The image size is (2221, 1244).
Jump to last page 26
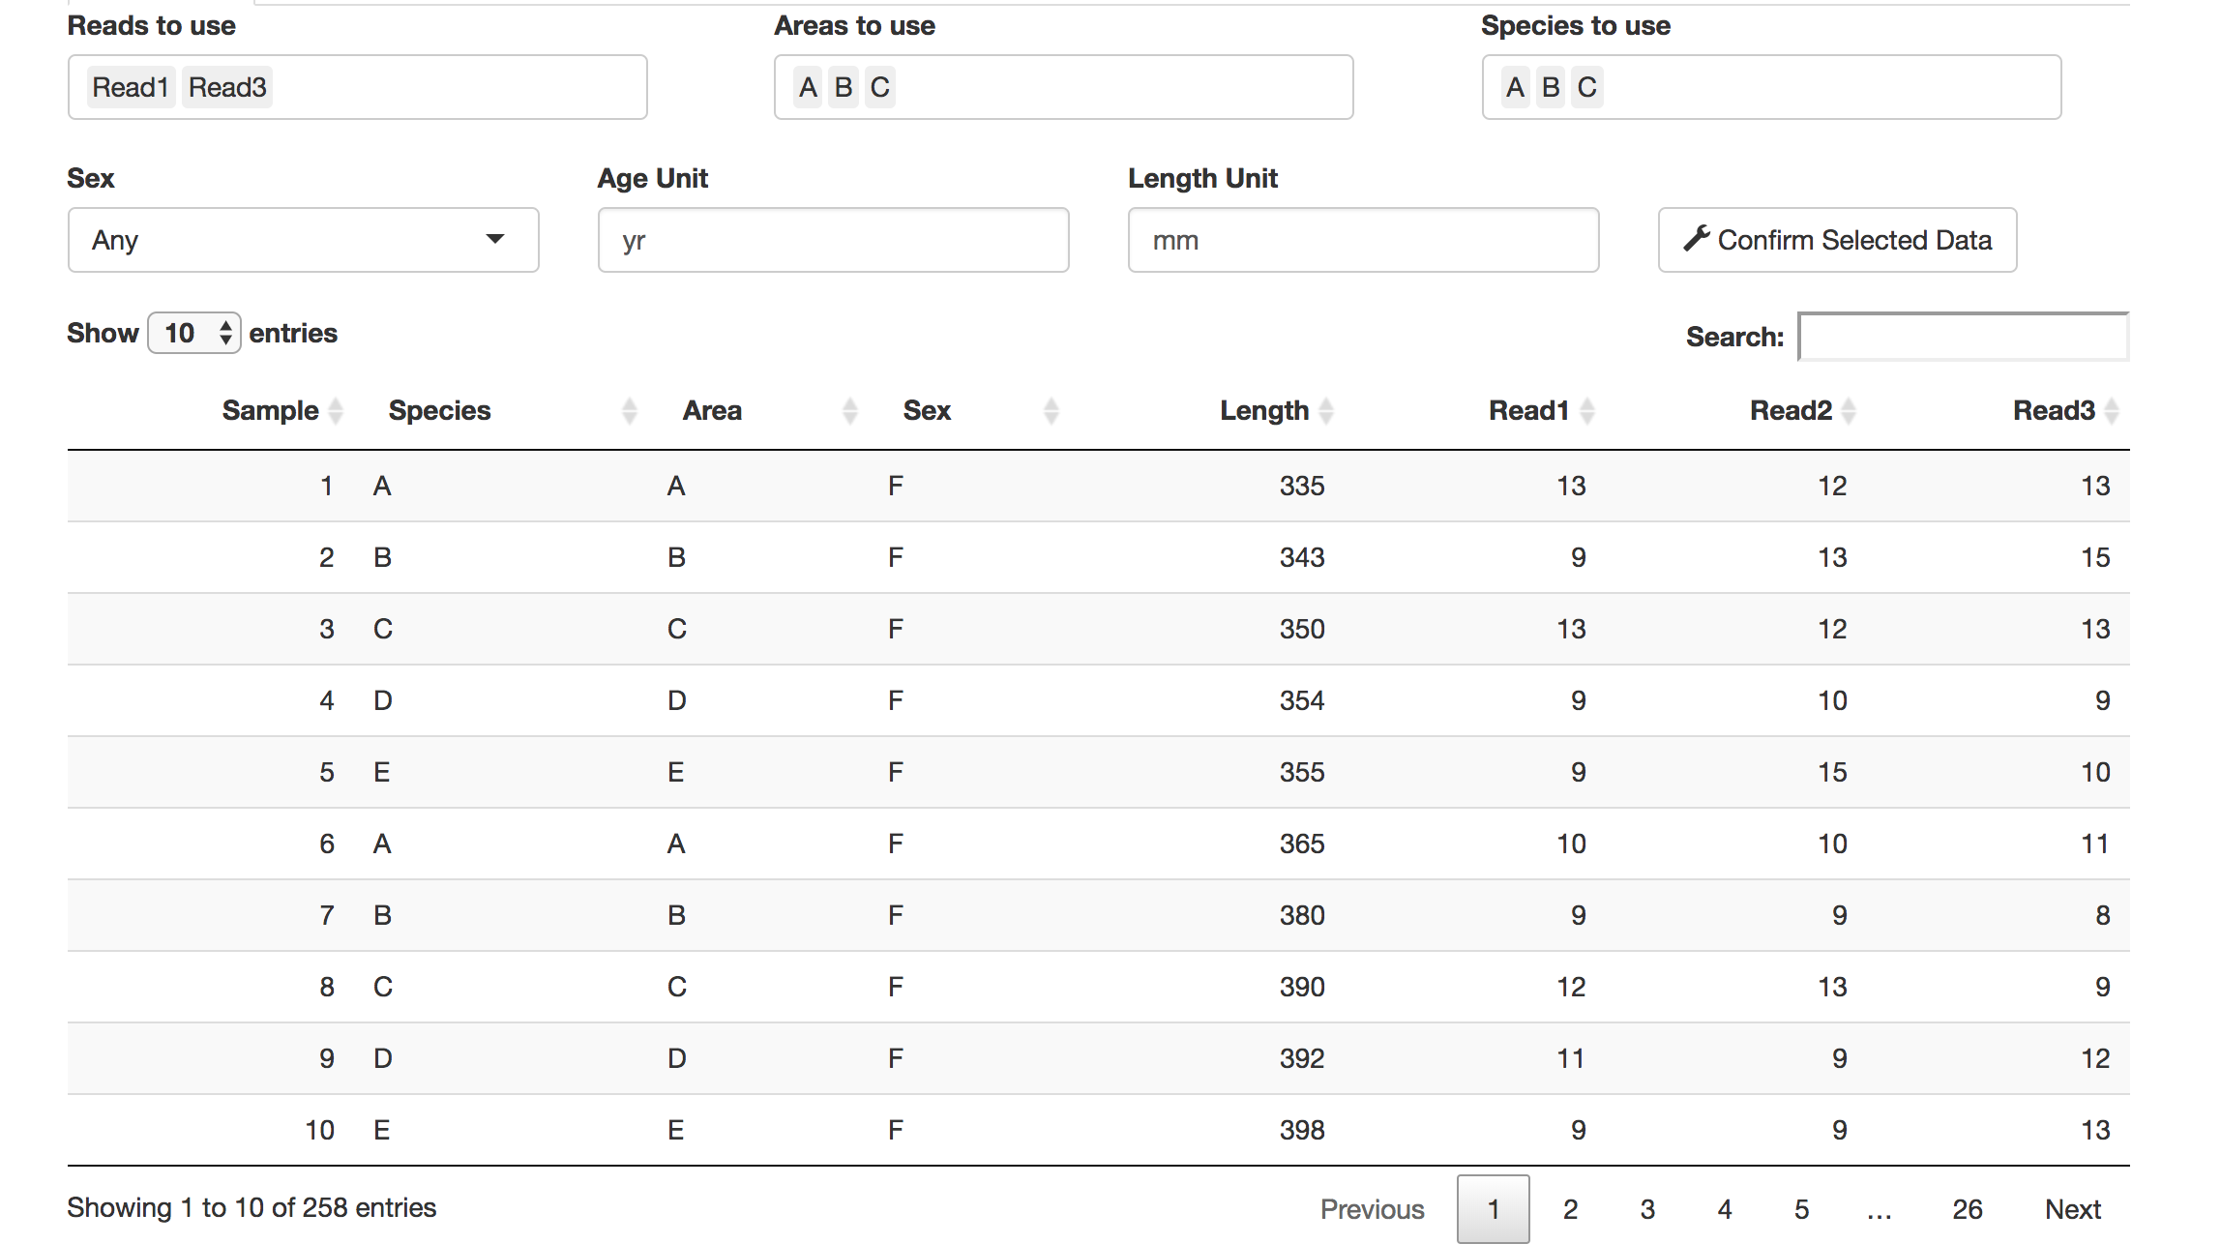pyautogui.click(x=1967, y=1209)
